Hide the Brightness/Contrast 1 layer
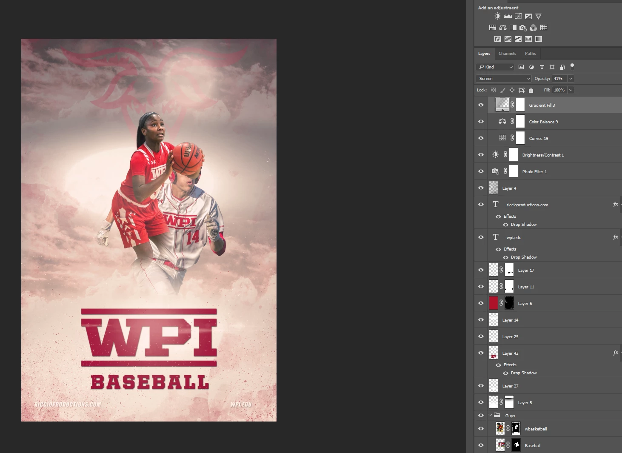The image size is (622, 453). pyautogui.click(x=481, y=155)
